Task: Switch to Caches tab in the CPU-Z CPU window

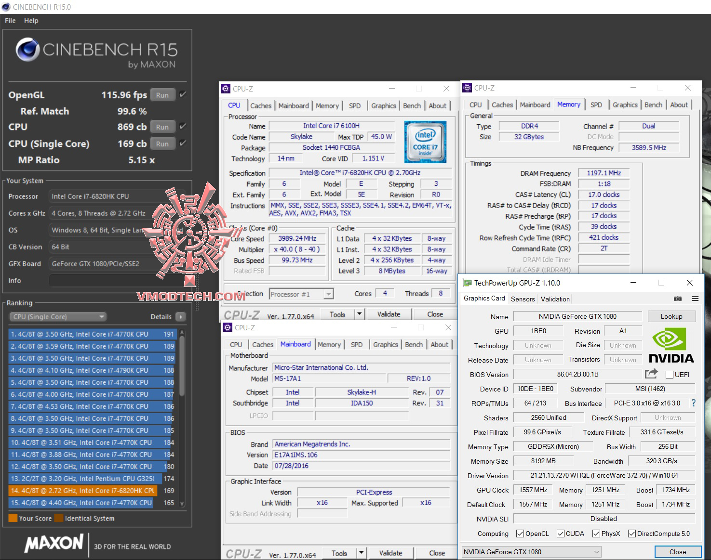Action: (261, 106)
